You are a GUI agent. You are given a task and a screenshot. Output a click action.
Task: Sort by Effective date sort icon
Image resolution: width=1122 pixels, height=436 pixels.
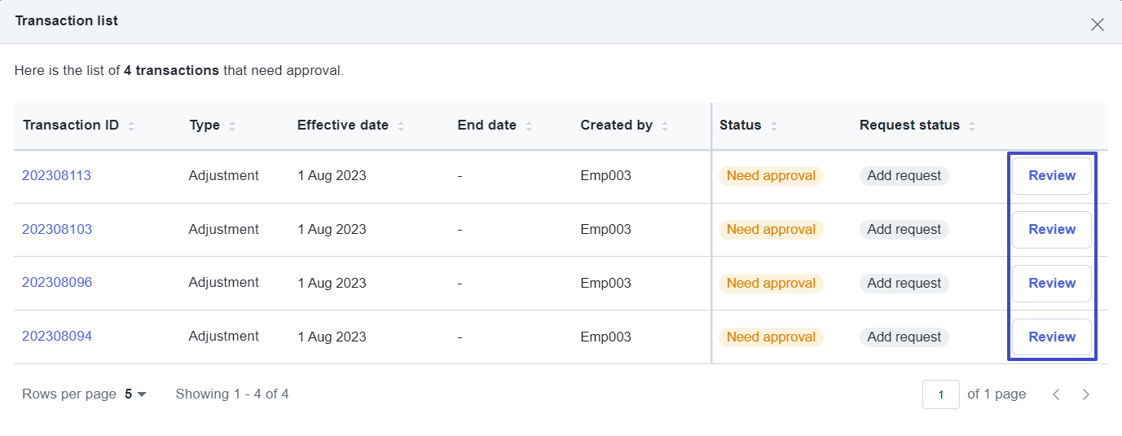pyautogui.click(x=401, y=126)
